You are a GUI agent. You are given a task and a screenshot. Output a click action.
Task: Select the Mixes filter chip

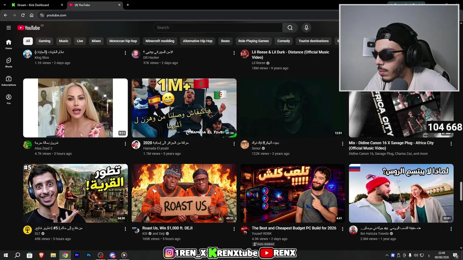point(96,41)
